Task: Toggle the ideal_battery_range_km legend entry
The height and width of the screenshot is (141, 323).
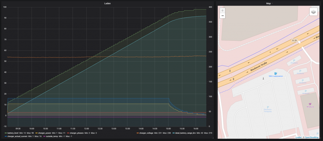Action: [x=186, y=133]
